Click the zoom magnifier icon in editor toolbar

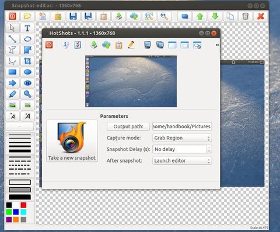coord(164,16)
